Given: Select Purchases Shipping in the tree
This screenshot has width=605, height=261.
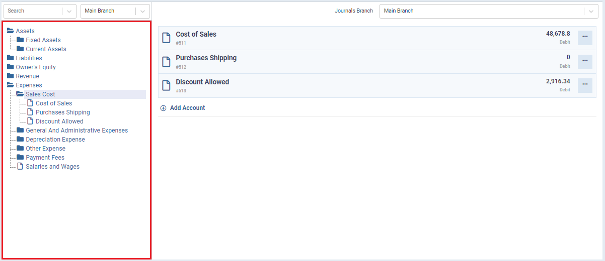Looking at the screenshot, I should tap(62, 112).
